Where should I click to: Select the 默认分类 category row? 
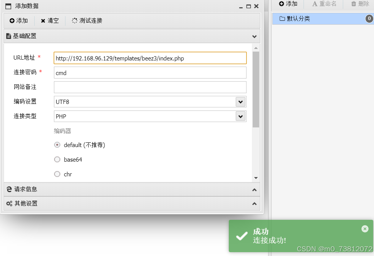[323, 18]
